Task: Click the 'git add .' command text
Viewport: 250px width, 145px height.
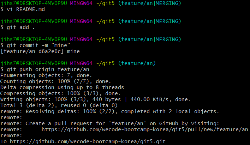Action: click(20, 27)
